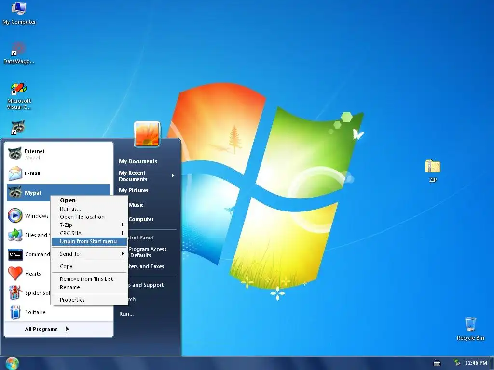Click the highlighted Mypal pinned entry
Viewport: 494px width, 370px height.
click(x=58, y=193)
